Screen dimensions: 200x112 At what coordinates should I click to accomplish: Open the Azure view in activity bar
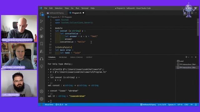[x=42, y=51]
